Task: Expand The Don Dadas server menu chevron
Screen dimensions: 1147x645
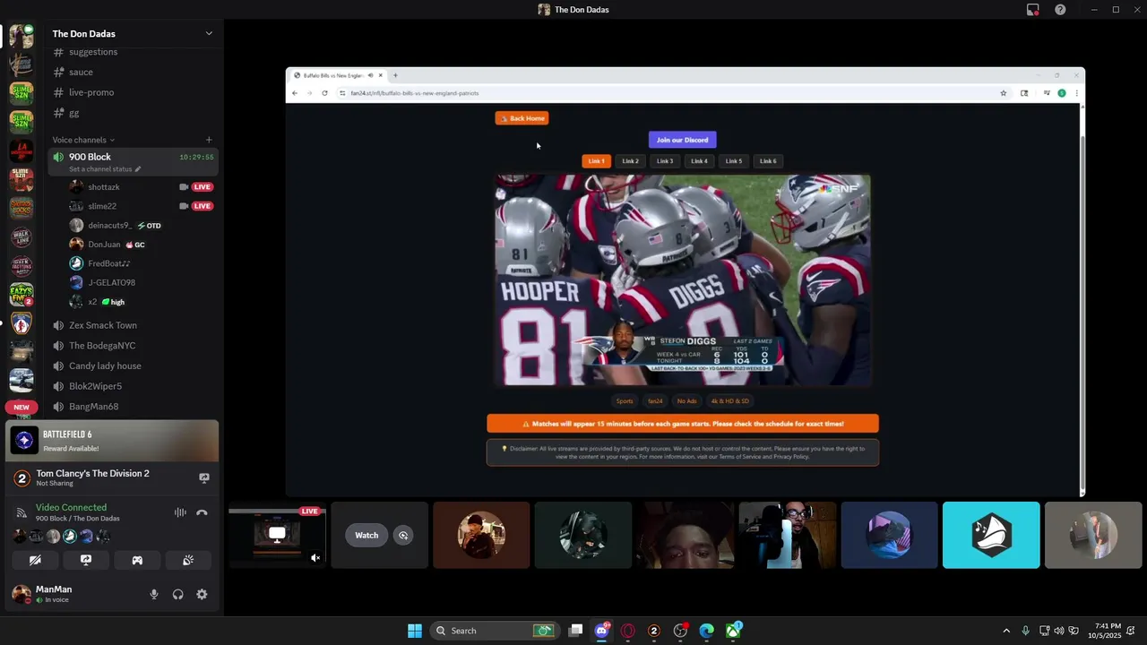Action: [x=209, y=34]
